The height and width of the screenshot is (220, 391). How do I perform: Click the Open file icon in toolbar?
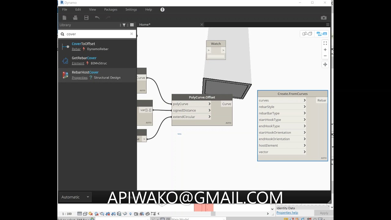(75, 18)
